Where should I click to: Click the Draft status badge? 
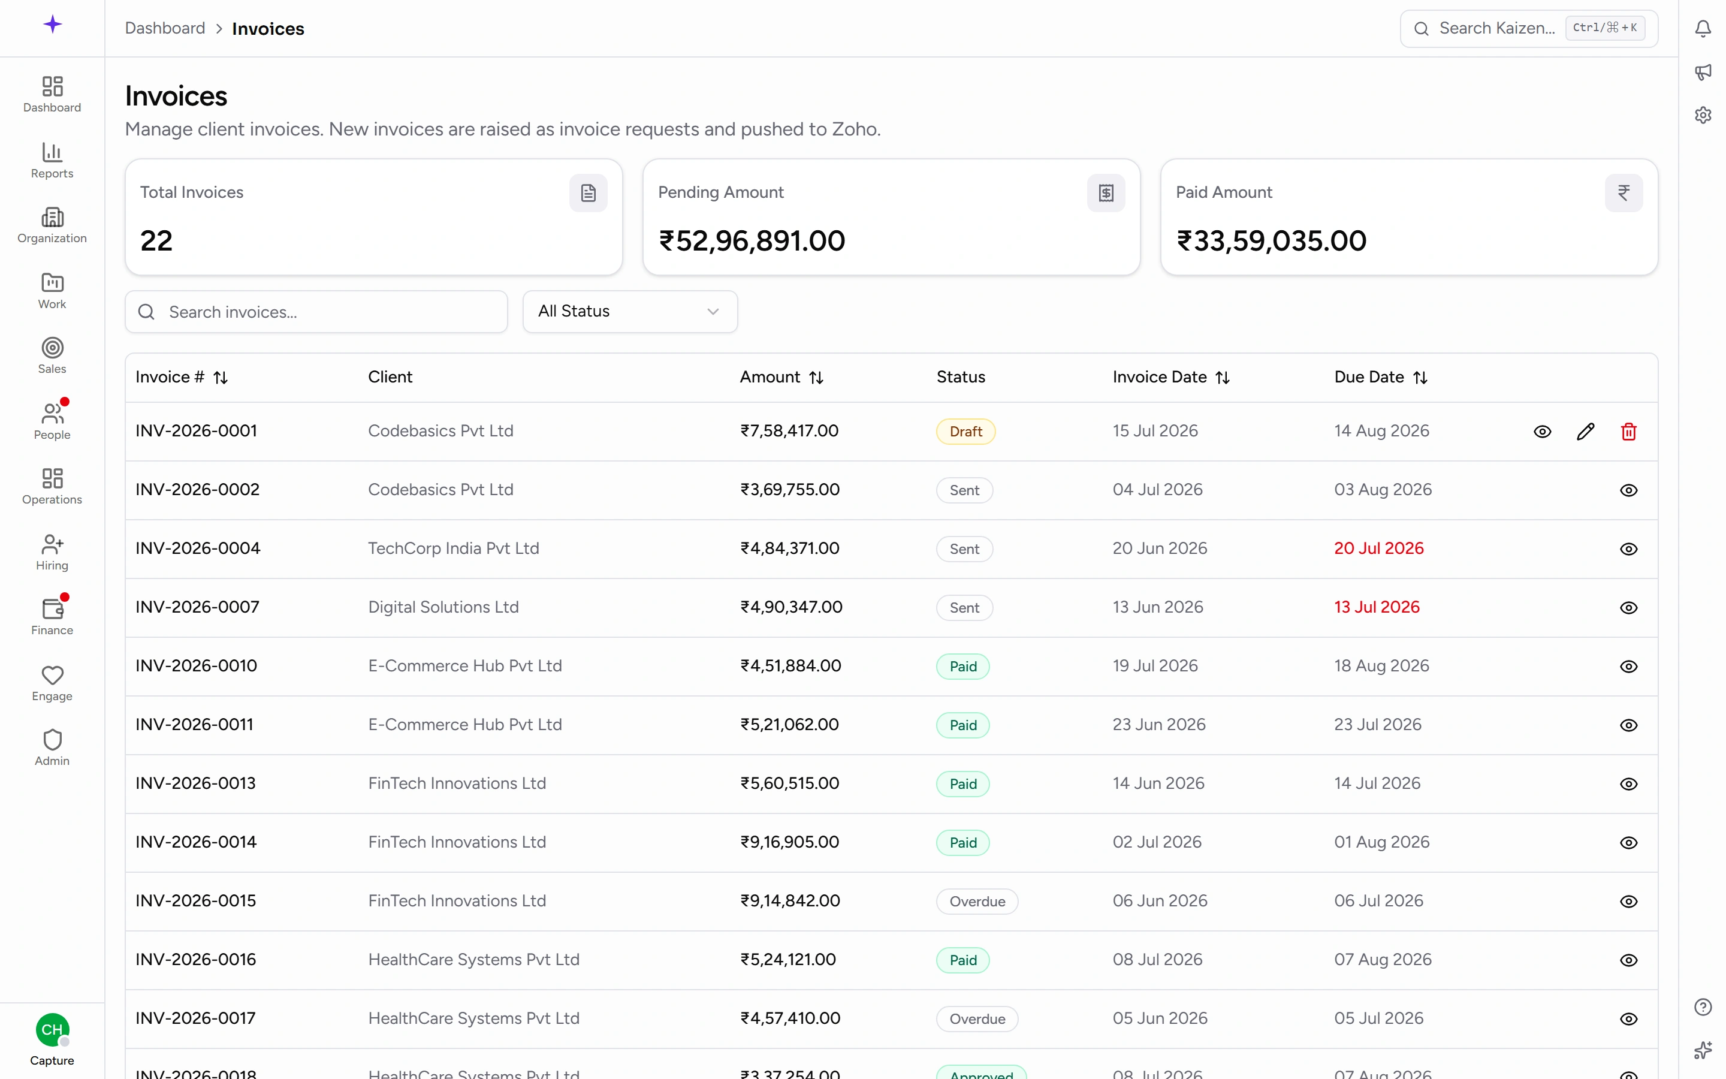click(x=965, y=431)
